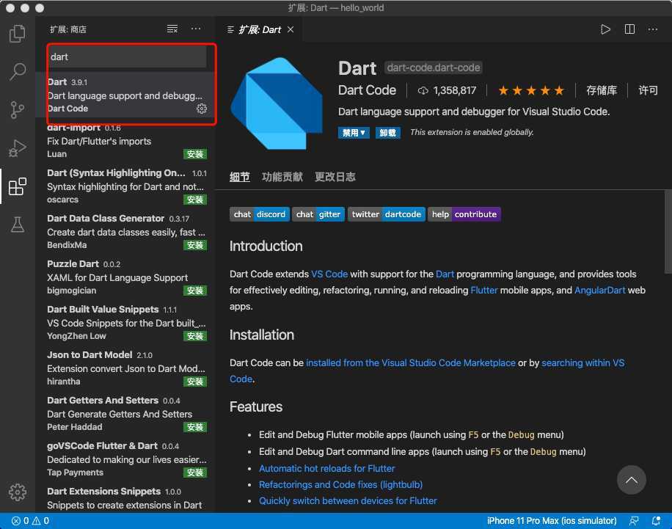Open the 存储库 repository link
The width and height of the screenshot is (672, 529).
pyautogui.click(x=602, y=90)
